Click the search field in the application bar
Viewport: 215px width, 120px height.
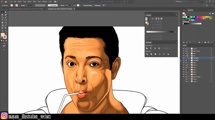pyautogui.click(x=195, y=2)
